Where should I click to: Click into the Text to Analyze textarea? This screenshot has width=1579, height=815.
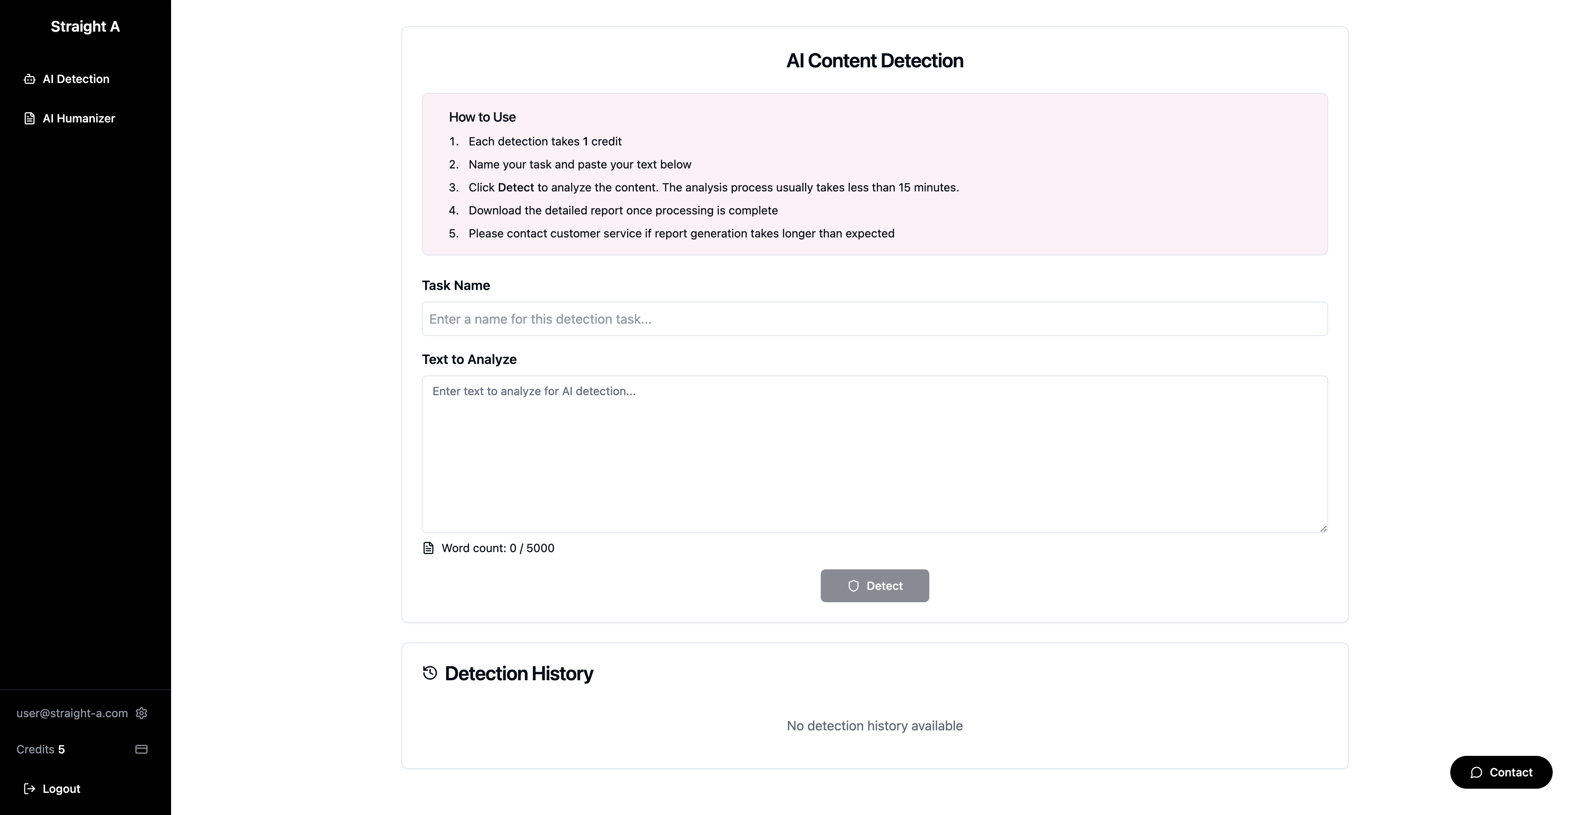tap(874, 454)
